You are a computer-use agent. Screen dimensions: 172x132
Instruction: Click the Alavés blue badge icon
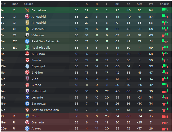[27, 128]
